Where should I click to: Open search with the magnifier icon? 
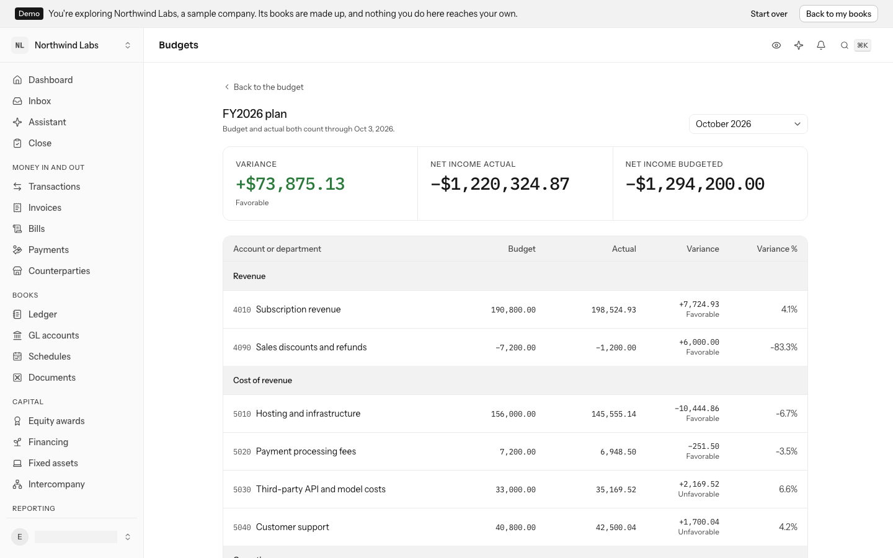[845, 45]
